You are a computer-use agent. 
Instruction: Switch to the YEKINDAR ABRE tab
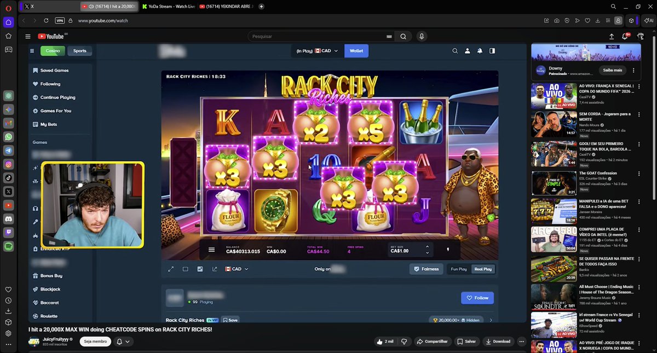point(226,7)
